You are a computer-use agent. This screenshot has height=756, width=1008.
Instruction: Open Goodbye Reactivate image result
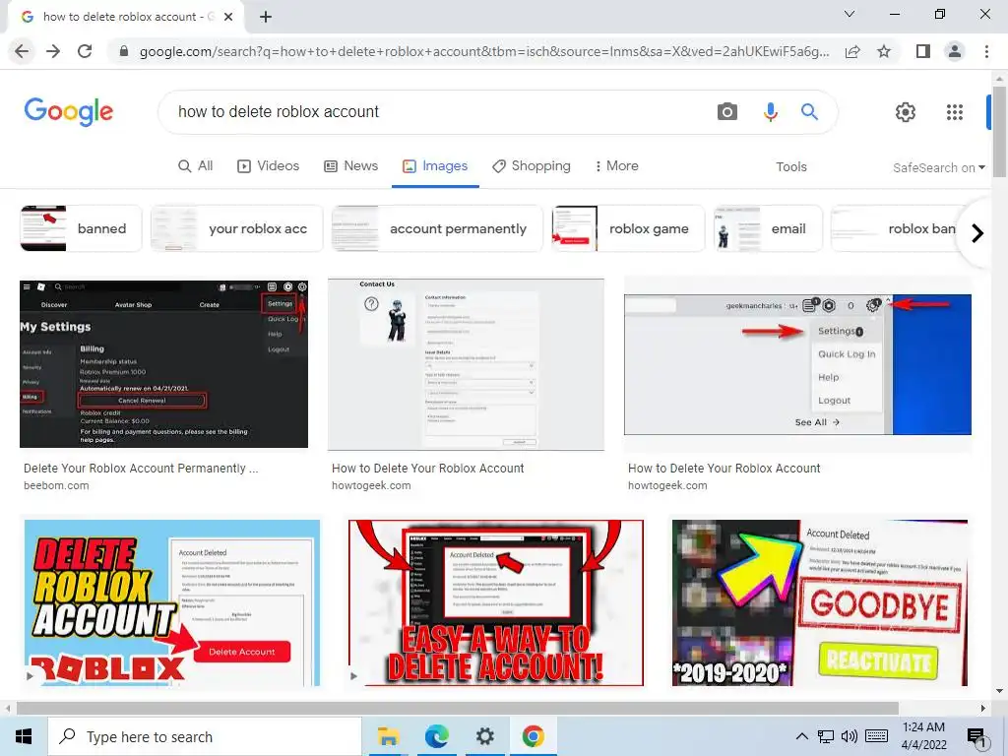point(820,603)
